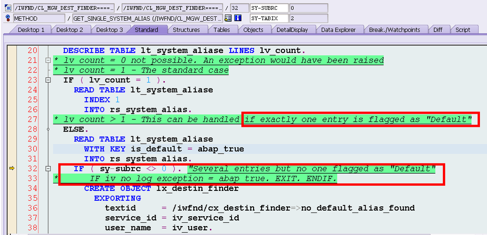Click the first /IWFND/CL_MGW_DEST_FINDER program field
The height and width of the screenshot is (235, 487).
pos(64,8)
